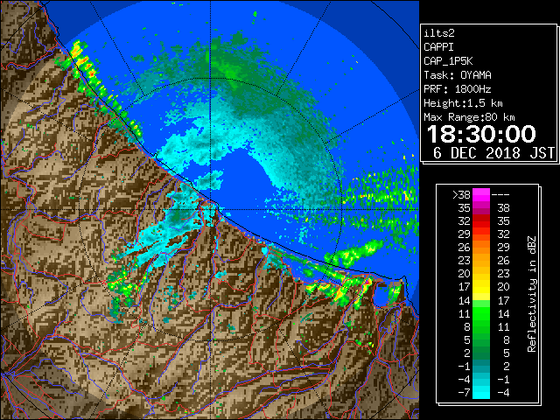This screenshot has width=560, height=420.
Task: Click the ilts2 label in info box
Action: pos(439,33)
